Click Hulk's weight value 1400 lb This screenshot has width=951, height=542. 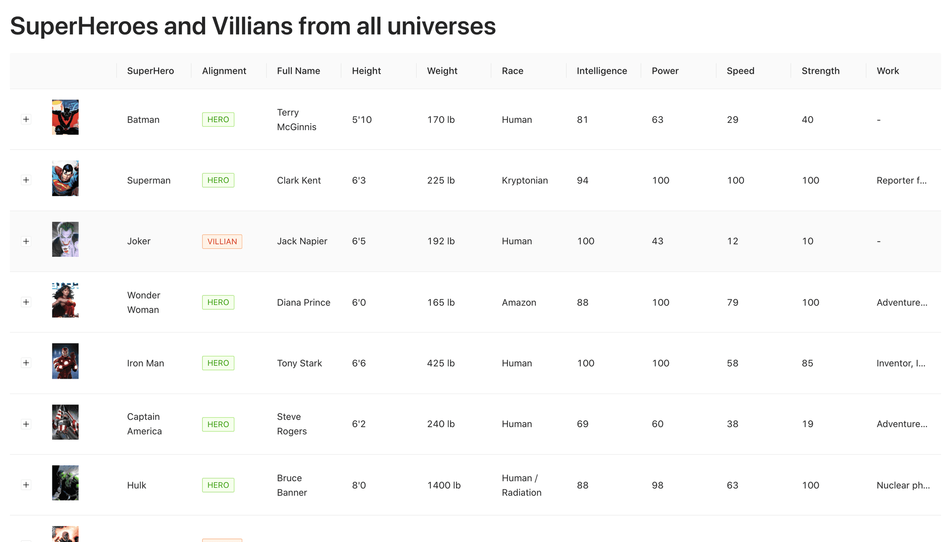tap(443, 485)
